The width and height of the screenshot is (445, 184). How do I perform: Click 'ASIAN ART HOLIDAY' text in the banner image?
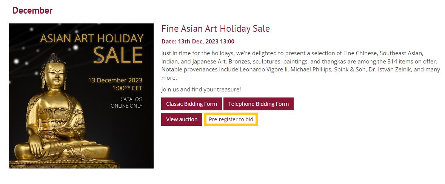(x=92, y=39)
